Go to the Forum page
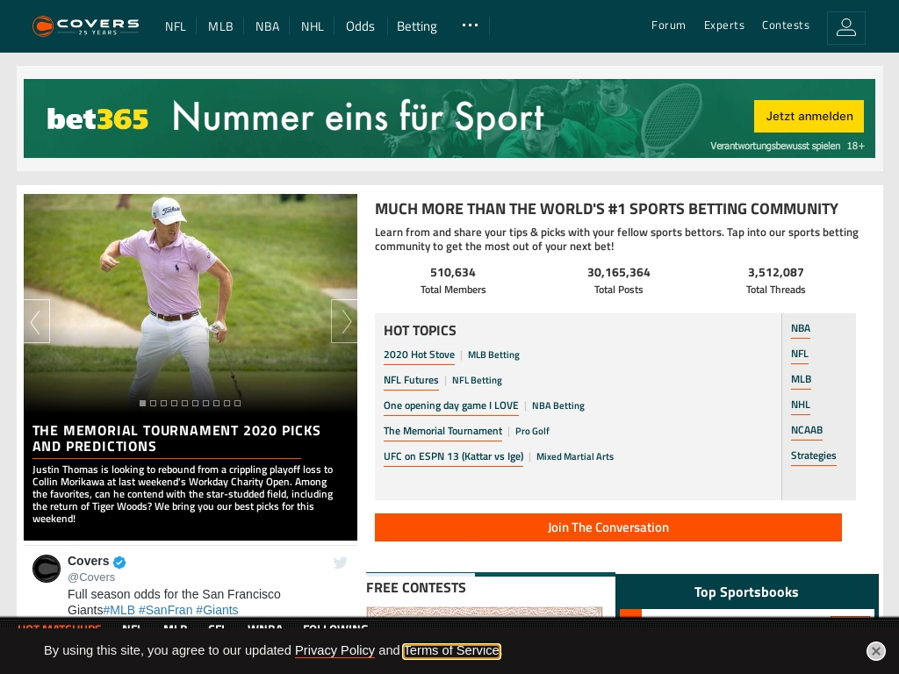 (668, 25)
